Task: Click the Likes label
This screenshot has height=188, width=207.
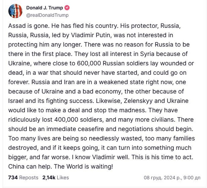Action: point(63,178)
